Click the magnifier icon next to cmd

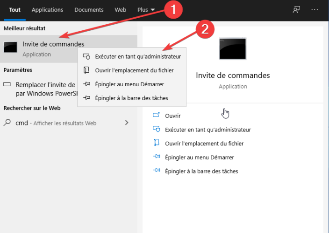coord(7,123)
